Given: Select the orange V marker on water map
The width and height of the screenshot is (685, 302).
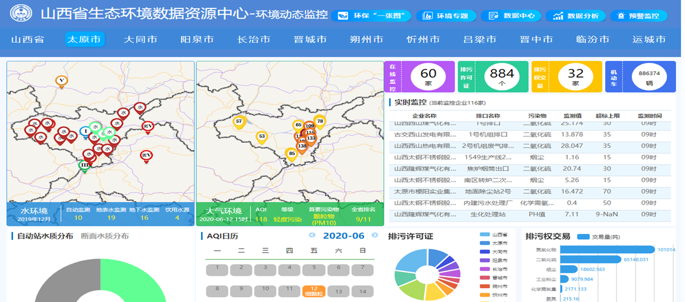Looking at the screenshot, I should [x=61, y=81].
